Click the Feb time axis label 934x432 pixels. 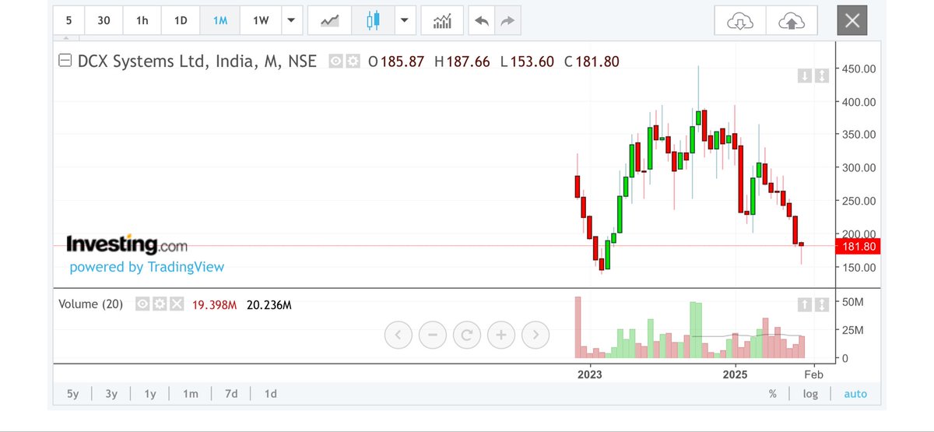click(x=814, y=374)
